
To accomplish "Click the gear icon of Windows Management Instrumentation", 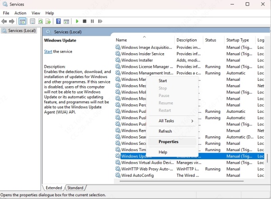I will (x=118, y=73).
